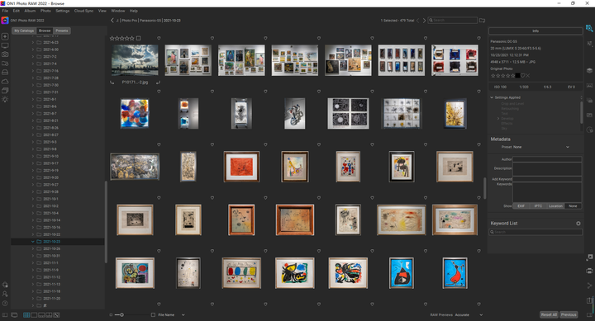Expand the 2021-10-26 folder
Viewport: 595px width, 321px height.
click(33, 248)
